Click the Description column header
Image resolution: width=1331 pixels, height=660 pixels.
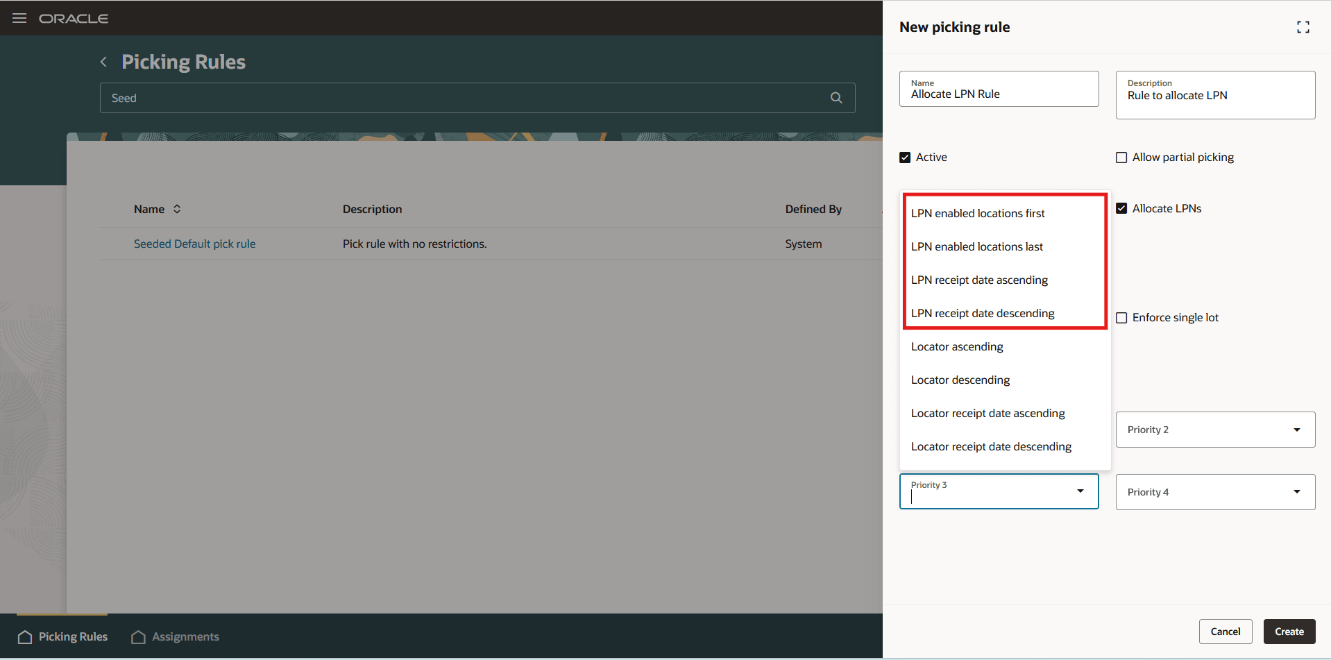[x=372, y=209]
